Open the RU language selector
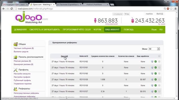The height and width of the screenshot is (100, 179). coord(161,30)
